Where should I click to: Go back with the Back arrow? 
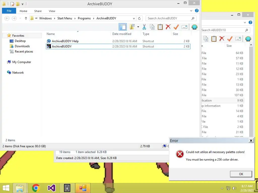pos(7,18)
